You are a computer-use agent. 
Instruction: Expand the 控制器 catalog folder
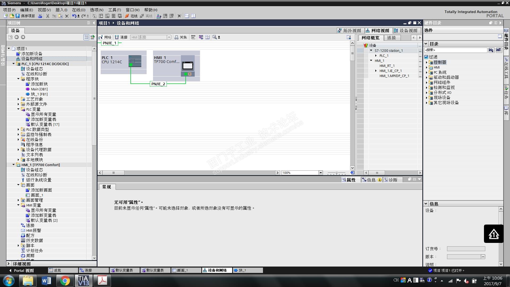[x=427, y=62]
